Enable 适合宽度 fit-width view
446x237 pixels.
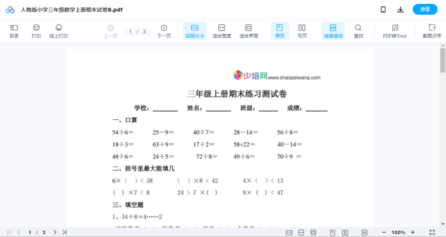pos(221,31)
